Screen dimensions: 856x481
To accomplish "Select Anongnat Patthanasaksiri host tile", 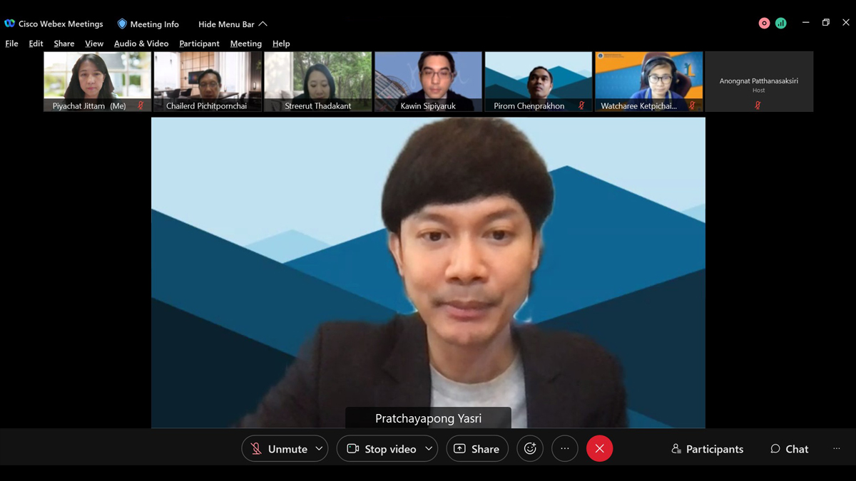I will coord(758,81).
